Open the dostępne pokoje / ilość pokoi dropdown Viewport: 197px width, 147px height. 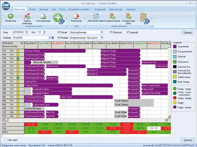(101, 37)
